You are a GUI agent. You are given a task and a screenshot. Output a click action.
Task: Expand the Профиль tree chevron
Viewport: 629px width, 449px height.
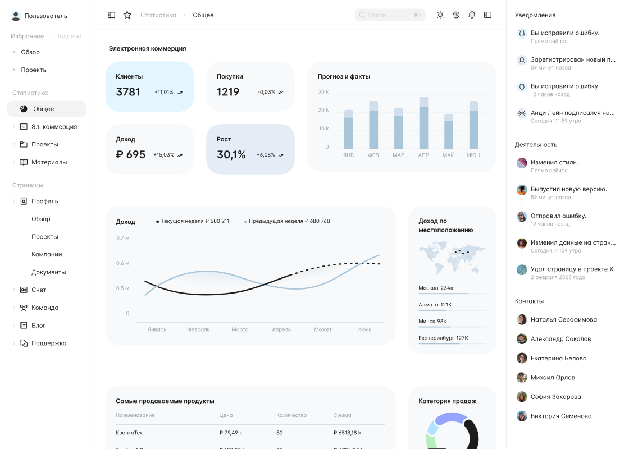tap(14, 201)
